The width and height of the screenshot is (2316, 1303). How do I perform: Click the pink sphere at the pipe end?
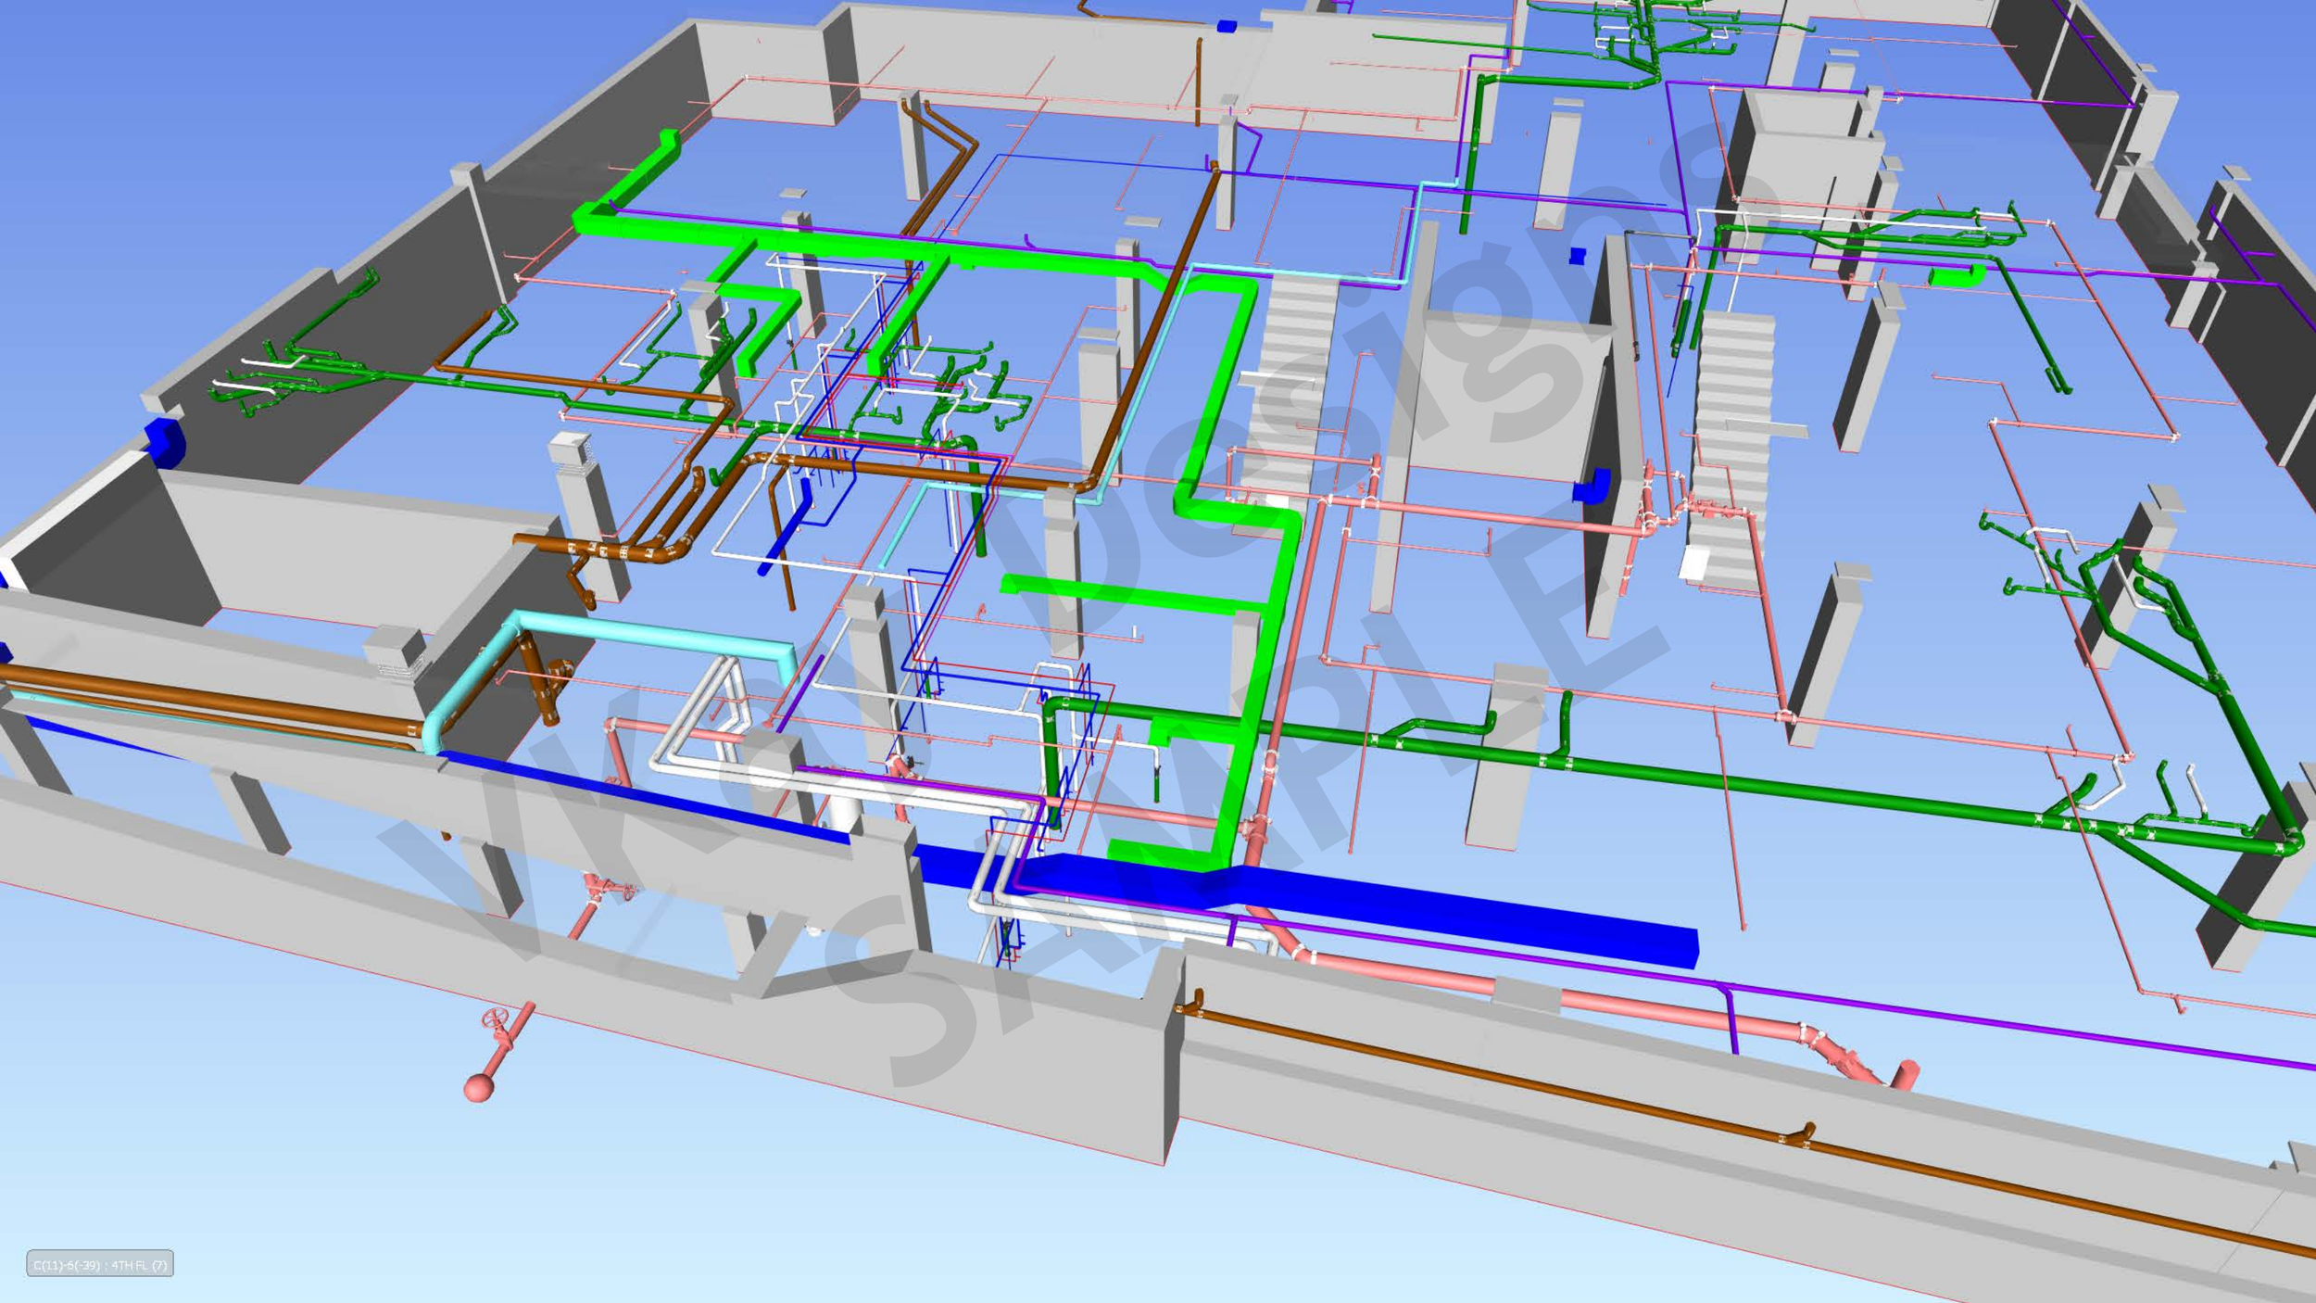[x=478, y=1087]
